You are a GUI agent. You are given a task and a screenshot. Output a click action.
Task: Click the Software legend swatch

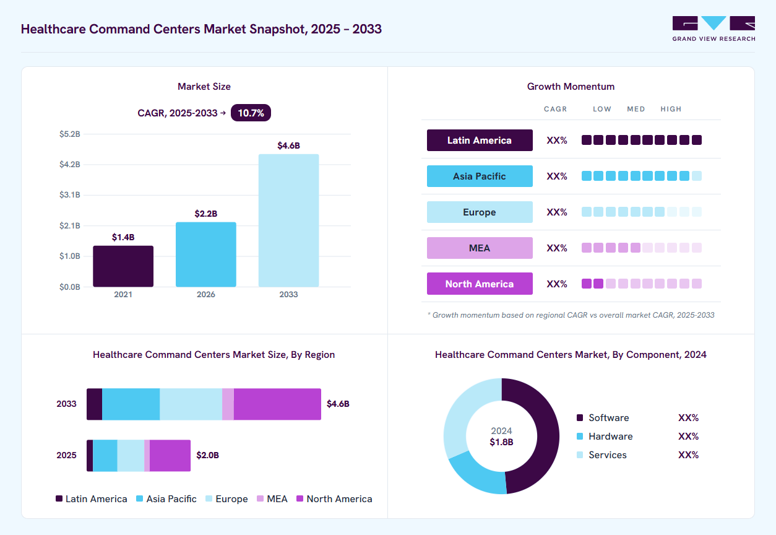point(580,418)
